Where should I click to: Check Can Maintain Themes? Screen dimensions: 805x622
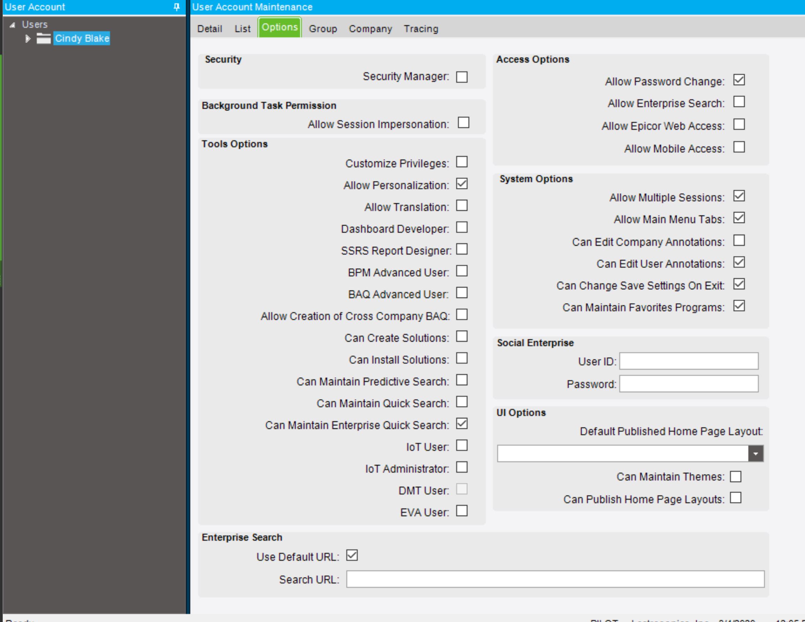click(x=735, y=477)
